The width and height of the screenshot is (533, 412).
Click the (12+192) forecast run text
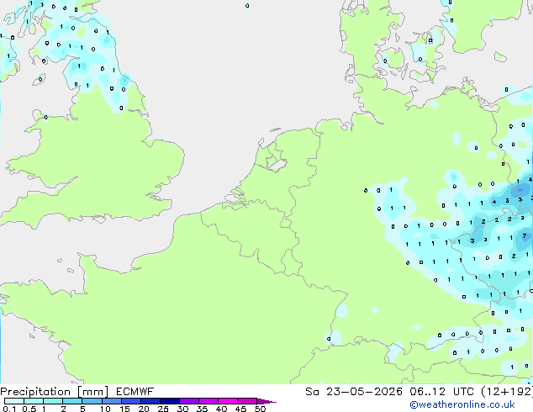(507, 392)
